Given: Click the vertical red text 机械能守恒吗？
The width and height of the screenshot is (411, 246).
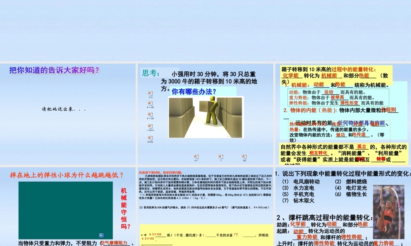Looking at the screenshot, I should pyautogui.click(x=125, y=208).
